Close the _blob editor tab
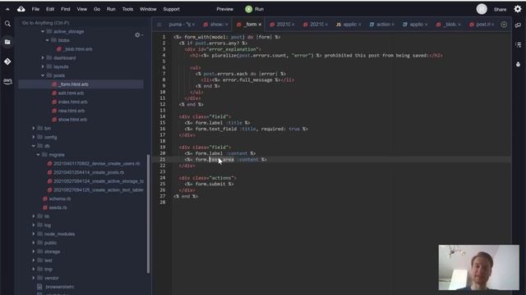Screen dimensions: 526x295 tap(459, 25)
